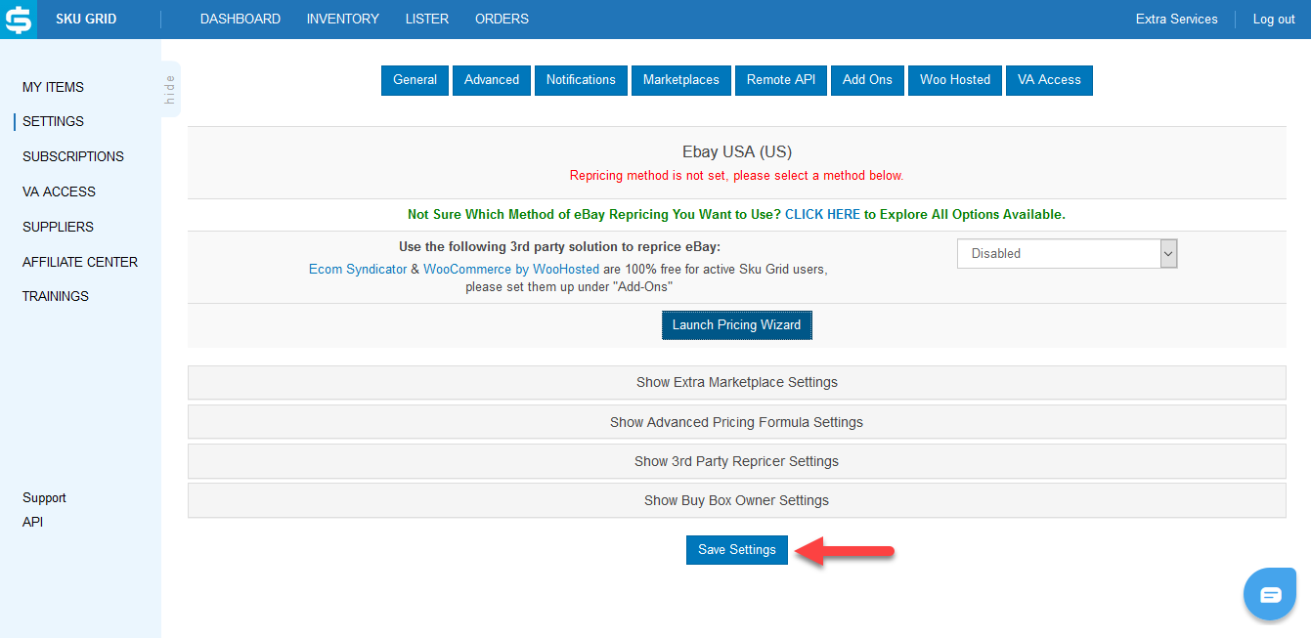
Task: Open Subscriptions in sidebar
Action: click(x=73, y=156)
